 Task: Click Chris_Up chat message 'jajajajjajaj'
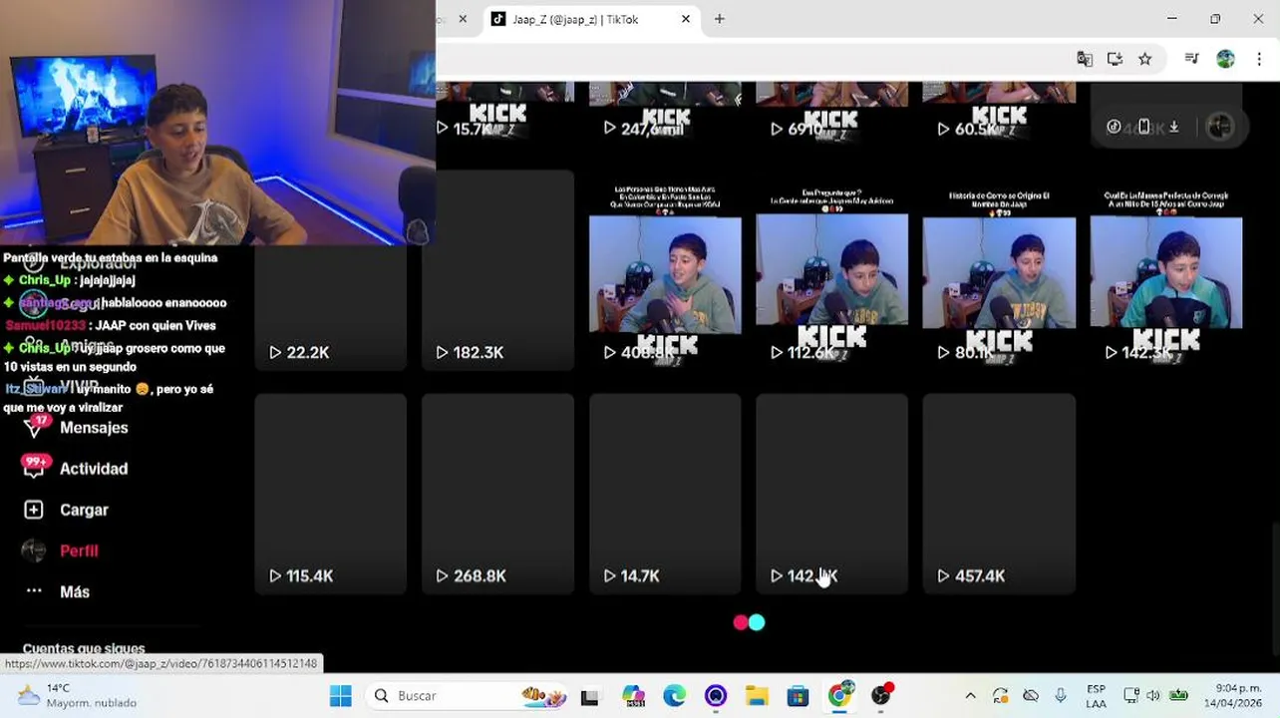[69, 280]
